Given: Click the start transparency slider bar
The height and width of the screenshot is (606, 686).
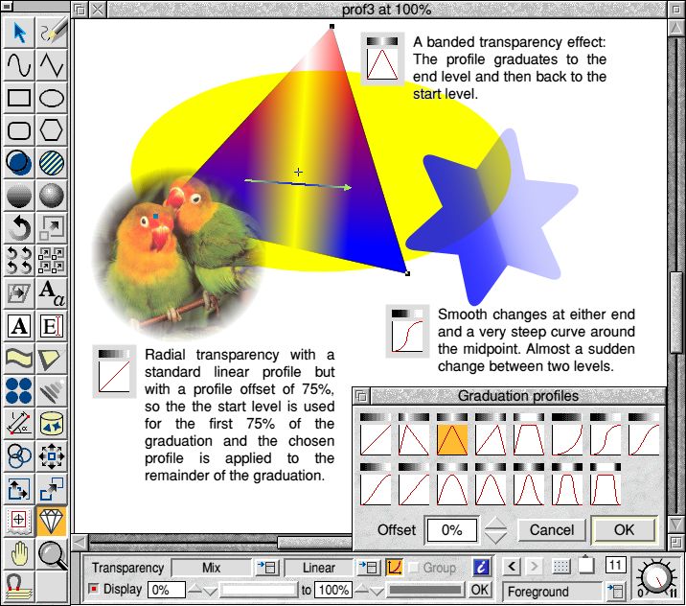Looking at the screenshot, I should [x=259, y=590].
